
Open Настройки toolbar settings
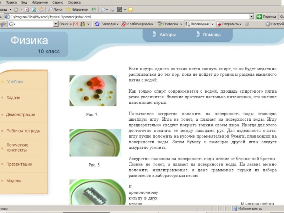tap(274, 24)
